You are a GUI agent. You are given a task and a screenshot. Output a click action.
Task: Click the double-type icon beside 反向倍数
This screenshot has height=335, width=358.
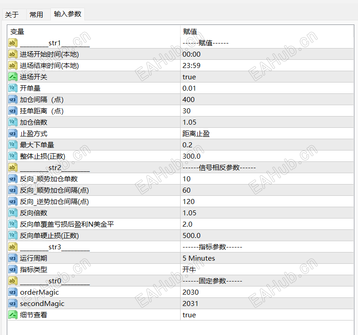click(x=13, y=213)
